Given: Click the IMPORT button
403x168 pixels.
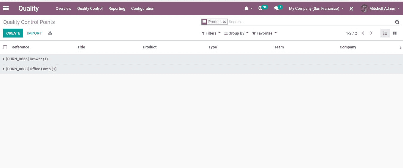Looking at the screenshot, I should [34, 33].
